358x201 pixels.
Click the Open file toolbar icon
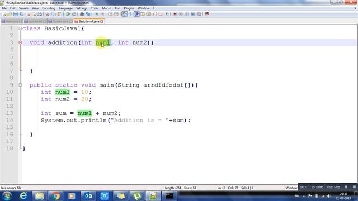9,14
